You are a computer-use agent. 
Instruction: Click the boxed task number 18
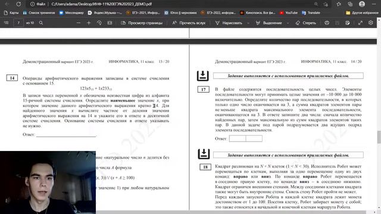point(205,167)
